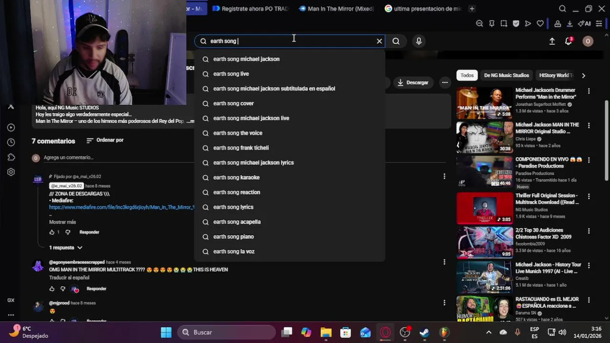Submit search with the magnifier button
The image size is (610, 343).
[396, 41]
